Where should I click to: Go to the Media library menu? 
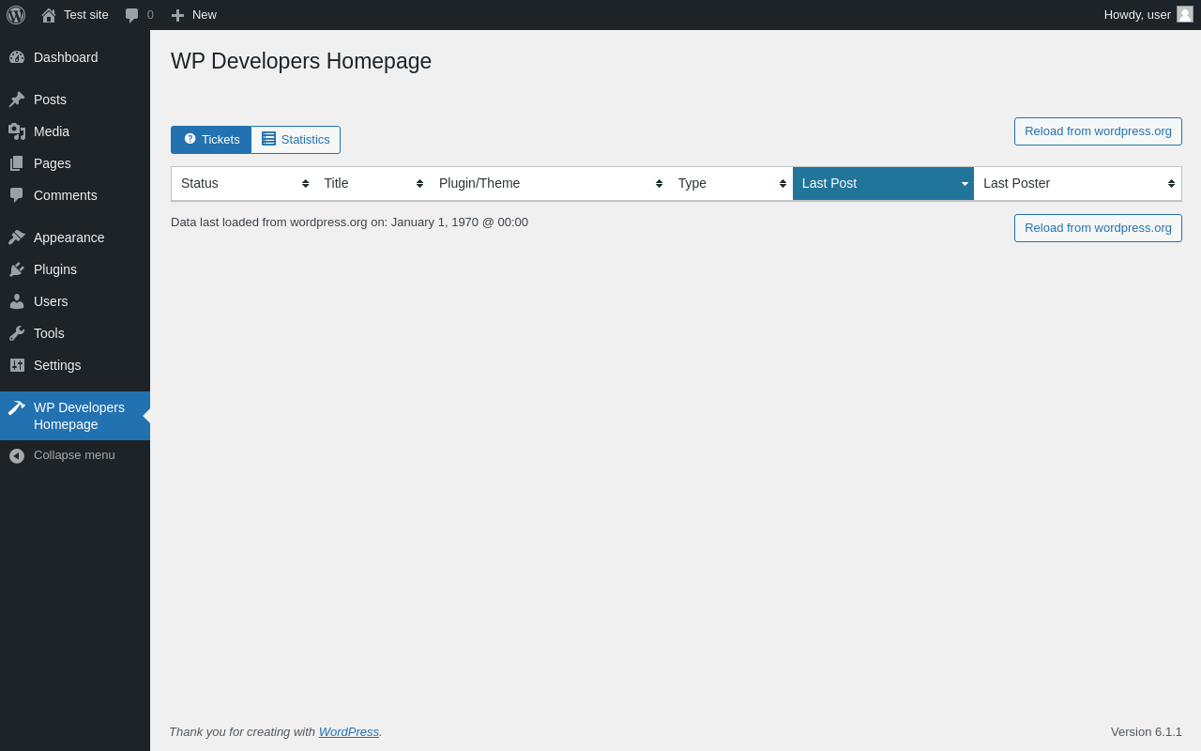coord(75,131)
